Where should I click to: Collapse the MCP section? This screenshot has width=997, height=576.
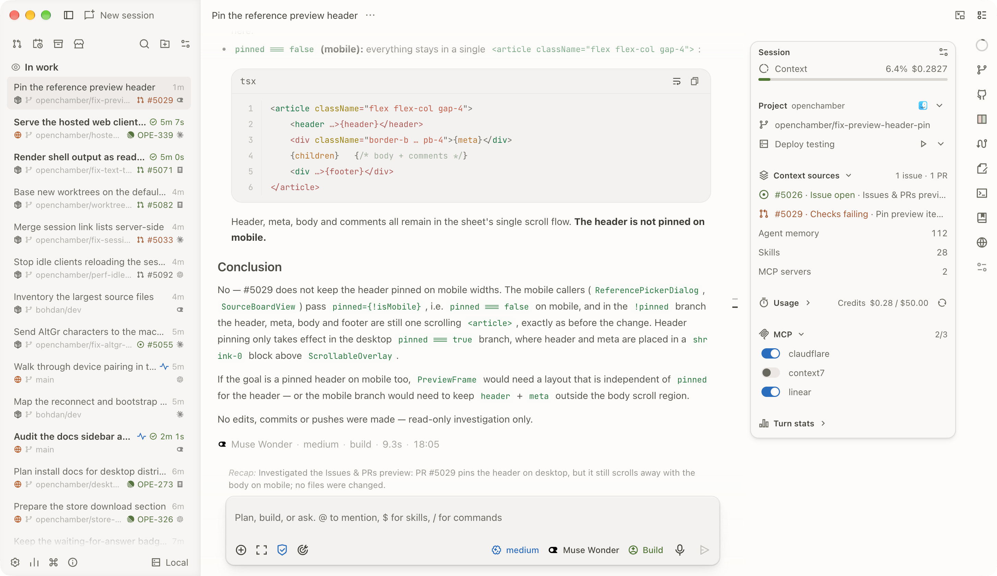(782, 334)
